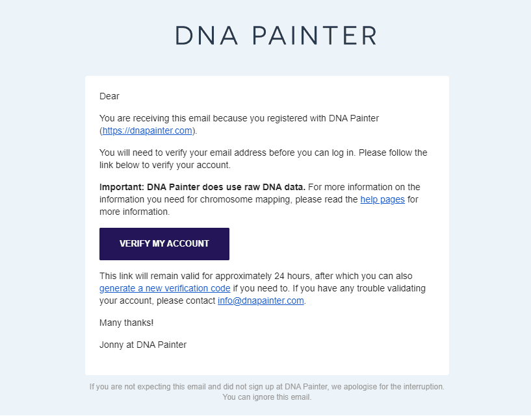
Task: Click the VERIFY MY ACCOUNT button
Action: tap(164, 244)
